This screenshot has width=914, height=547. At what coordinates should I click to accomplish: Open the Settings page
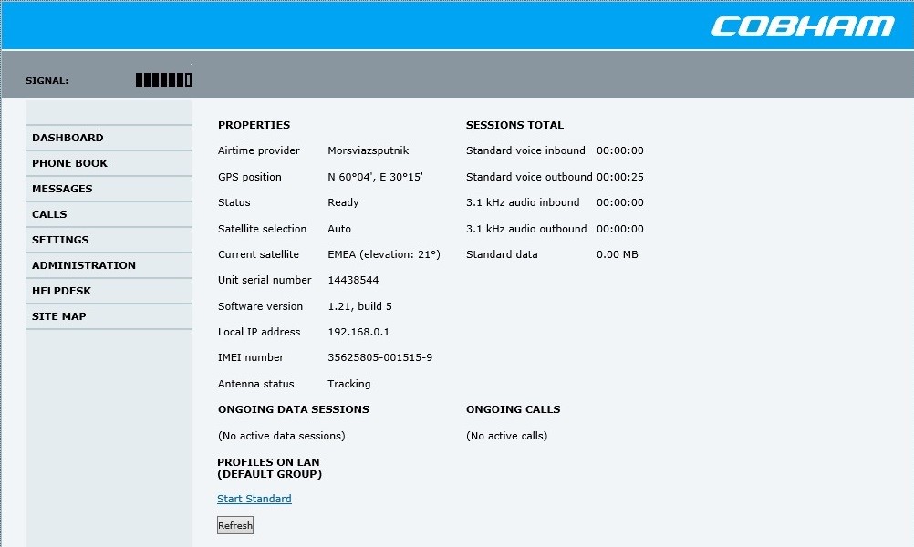(60, 240)
